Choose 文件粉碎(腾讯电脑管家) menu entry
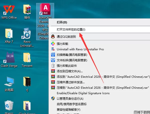 tap(99, 60)
